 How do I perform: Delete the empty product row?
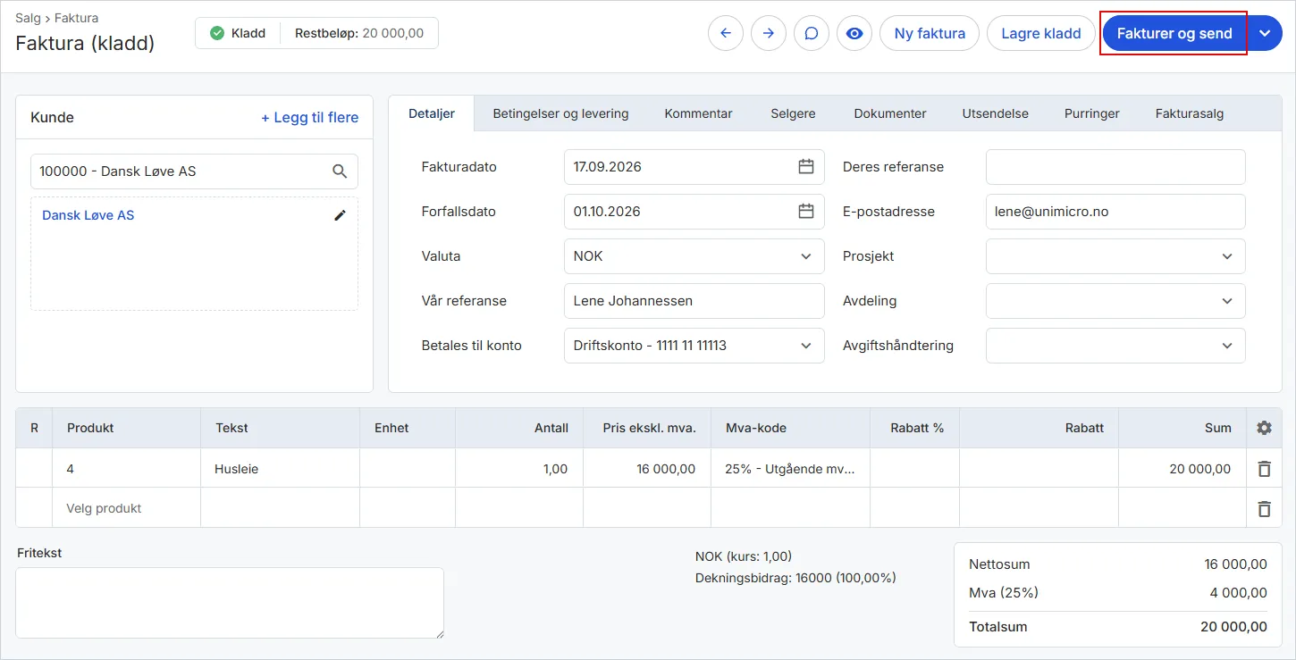click(x=1264, y=508)
